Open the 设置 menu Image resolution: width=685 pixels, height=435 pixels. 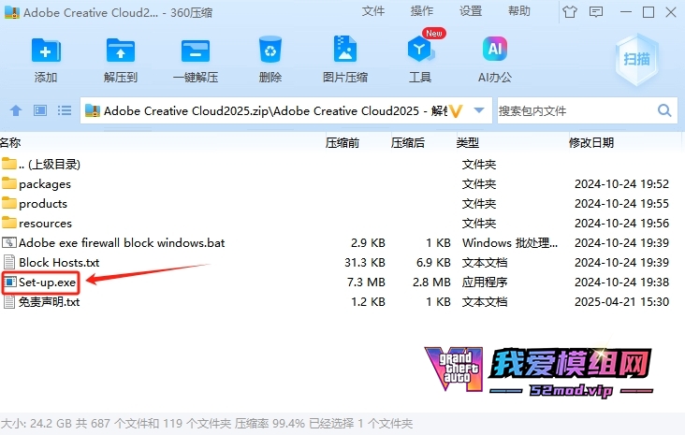point(471,11)
